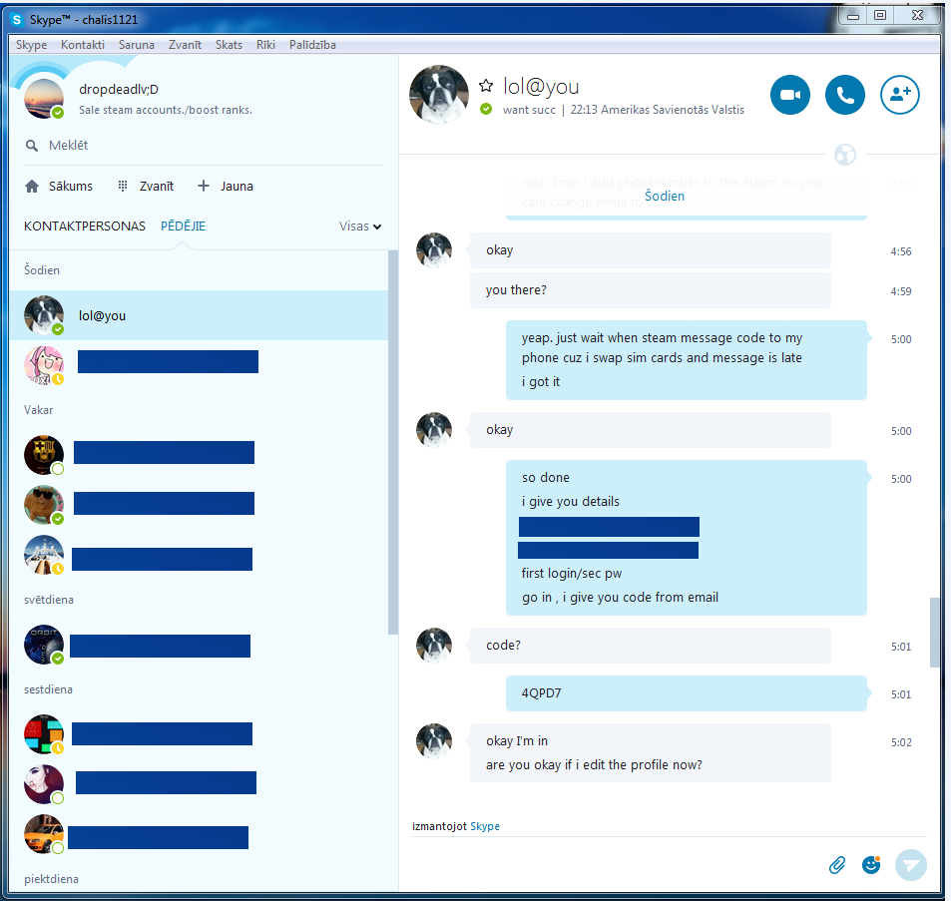Click the Jauna new conversation button

tap(225, 187)
